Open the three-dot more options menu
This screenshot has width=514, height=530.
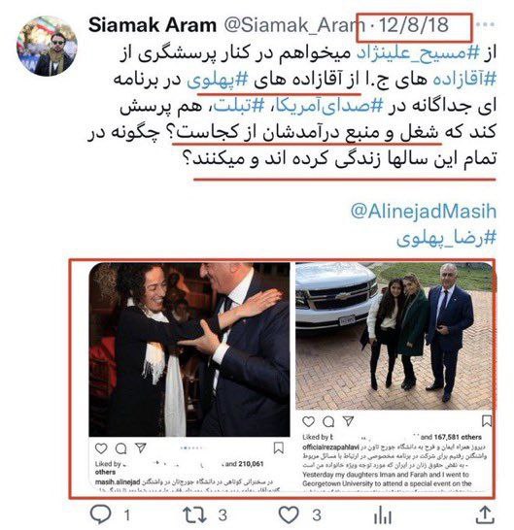tap(486, 24)
